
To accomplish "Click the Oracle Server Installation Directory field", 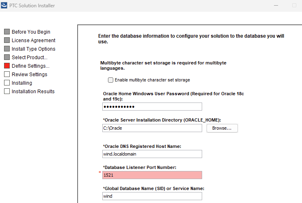I will pos(152,128).
